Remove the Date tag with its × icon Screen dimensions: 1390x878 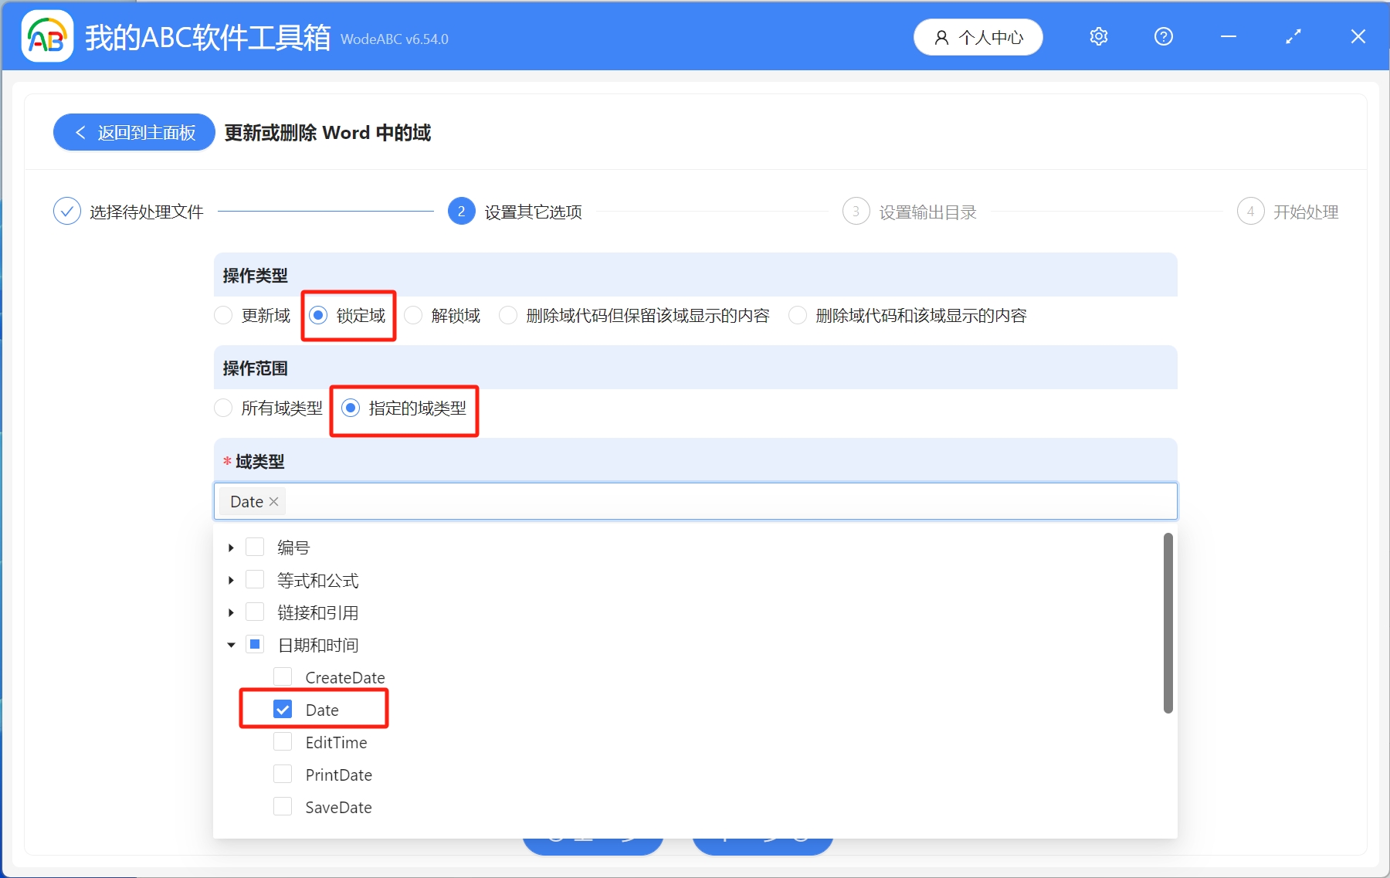tap(273, 501)
